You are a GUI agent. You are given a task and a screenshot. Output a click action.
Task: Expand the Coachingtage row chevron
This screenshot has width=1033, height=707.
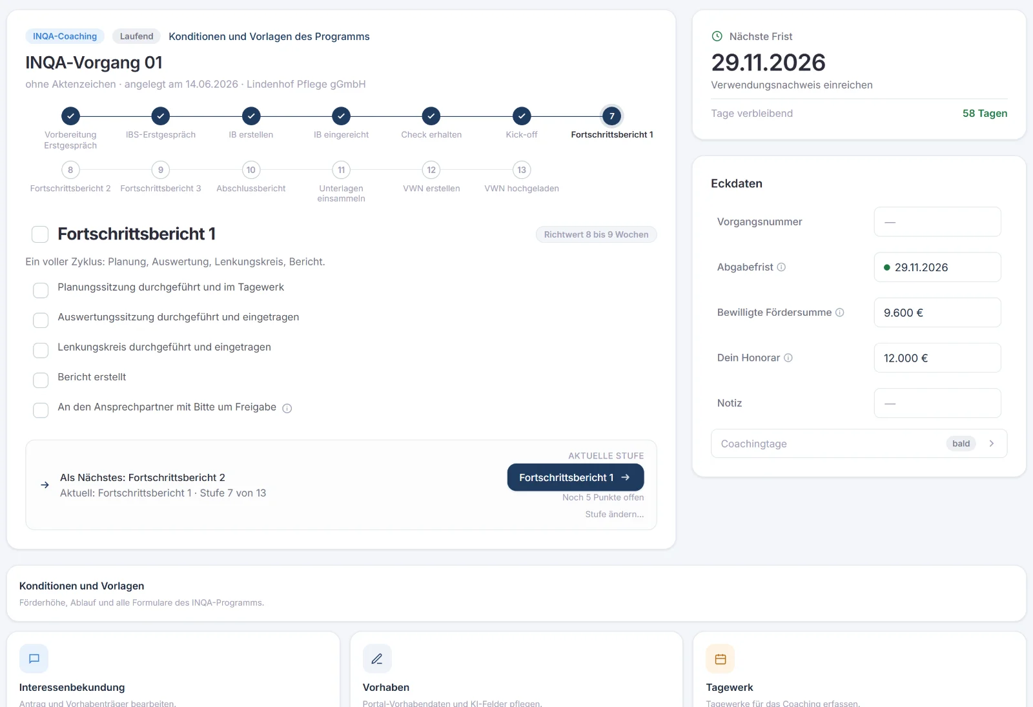click(x=992, y=444)
